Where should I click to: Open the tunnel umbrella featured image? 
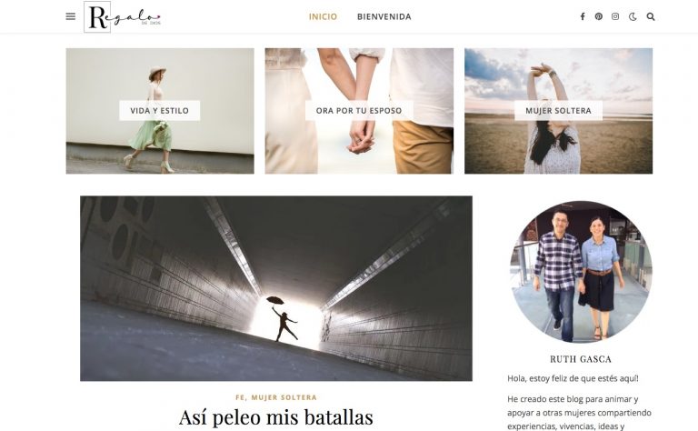[x=276, y=288]
